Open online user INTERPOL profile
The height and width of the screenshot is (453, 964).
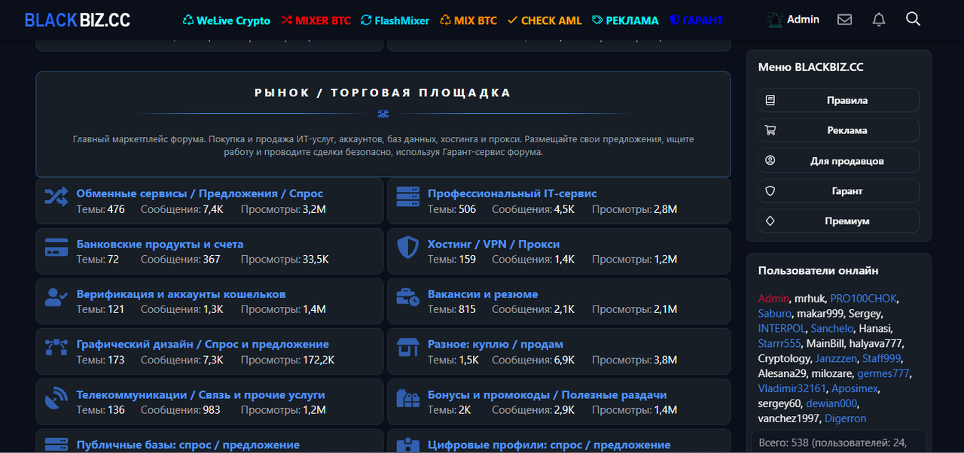pyautogui.click(x=782, y=328)
